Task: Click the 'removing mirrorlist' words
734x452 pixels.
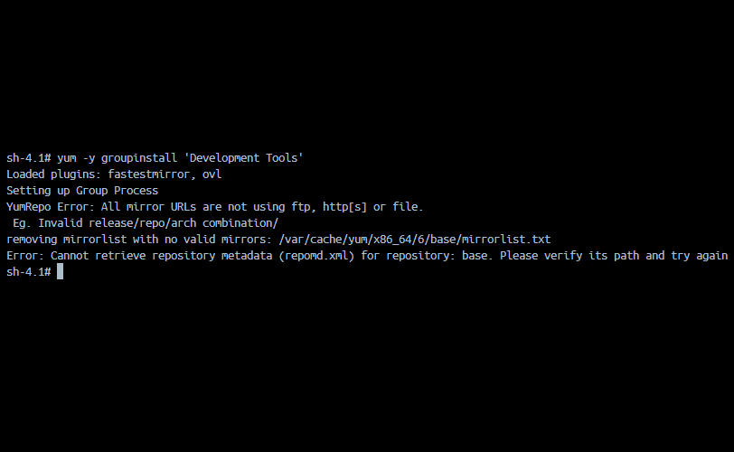Action: [67, 240]
